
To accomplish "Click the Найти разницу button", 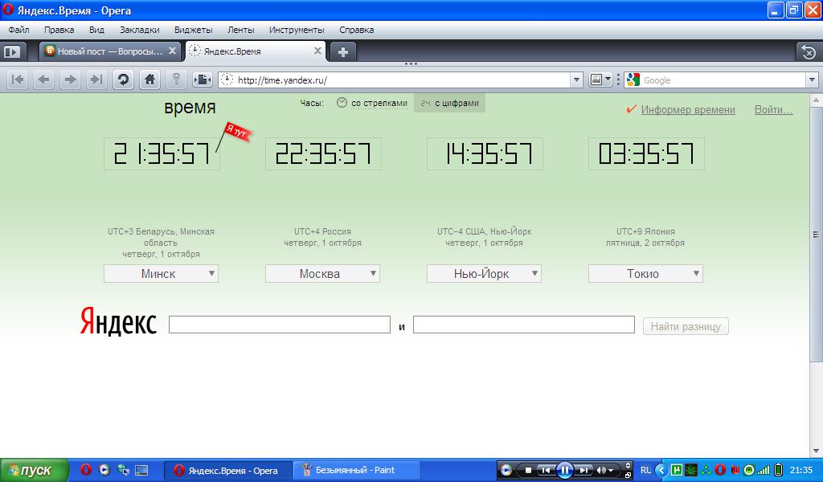I will [x=686, y=326].
